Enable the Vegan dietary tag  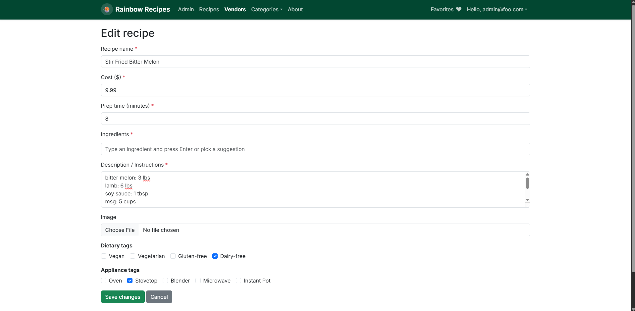pos(104,256)
